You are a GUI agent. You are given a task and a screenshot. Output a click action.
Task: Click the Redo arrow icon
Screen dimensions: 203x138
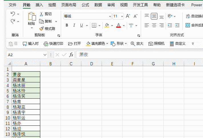point(13,21)
